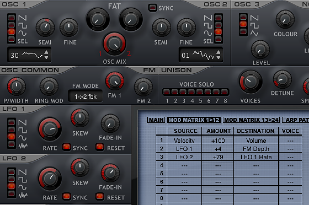The width and height of the screenshot is (309, 205).
Task: Open the FM MODE 1->2 fbk selector
Action: [x=86, y=96]
